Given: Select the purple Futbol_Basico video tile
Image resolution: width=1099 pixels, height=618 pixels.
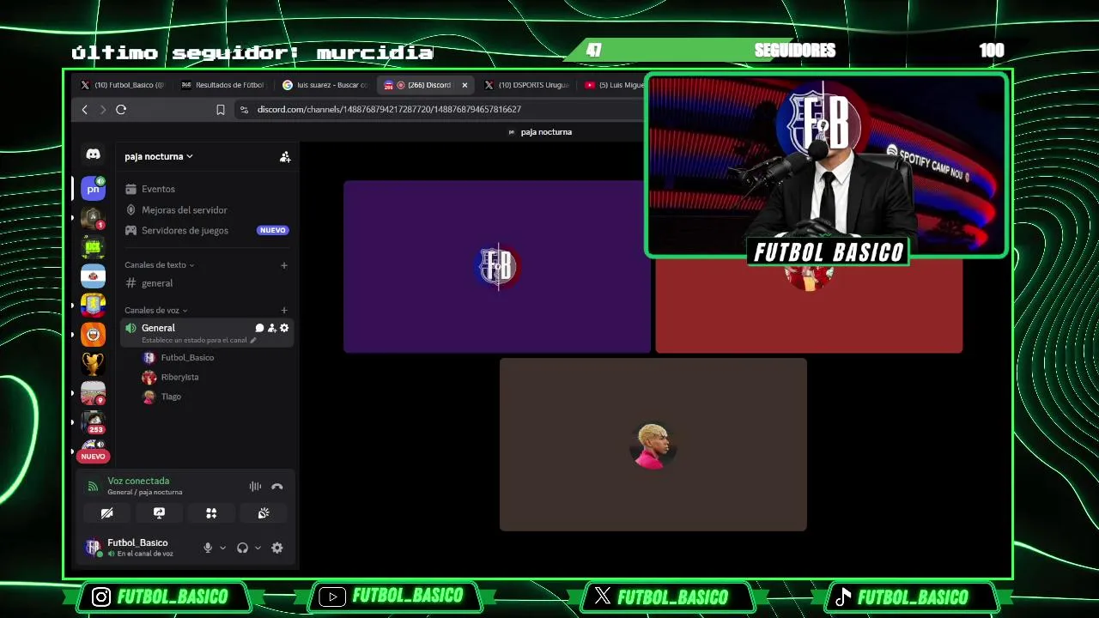Looking at the screenshot, I should pyautogui.click(x=497, y=267).
